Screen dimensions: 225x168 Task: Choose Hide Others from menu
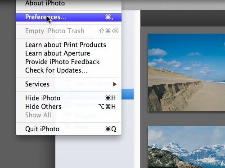68,107
